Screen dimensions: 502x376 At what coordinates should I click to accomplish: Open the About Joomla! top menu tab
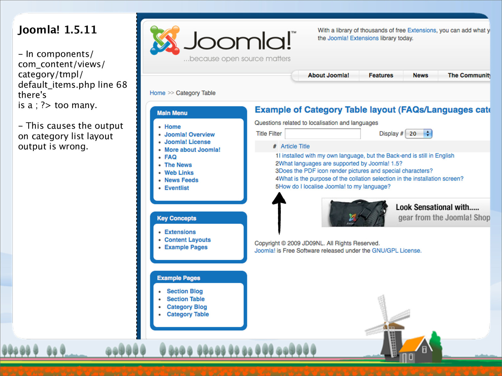point(328,75)
